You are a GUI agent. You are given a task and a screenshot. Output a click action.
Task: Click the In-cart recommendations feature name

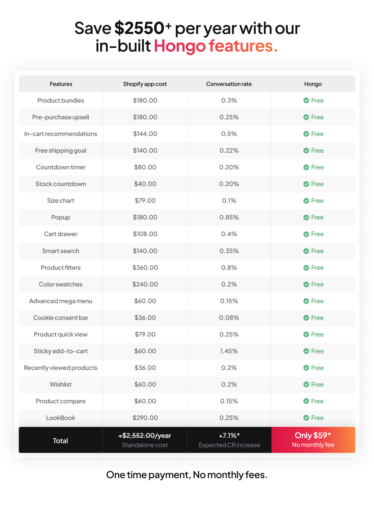(61, 134)
